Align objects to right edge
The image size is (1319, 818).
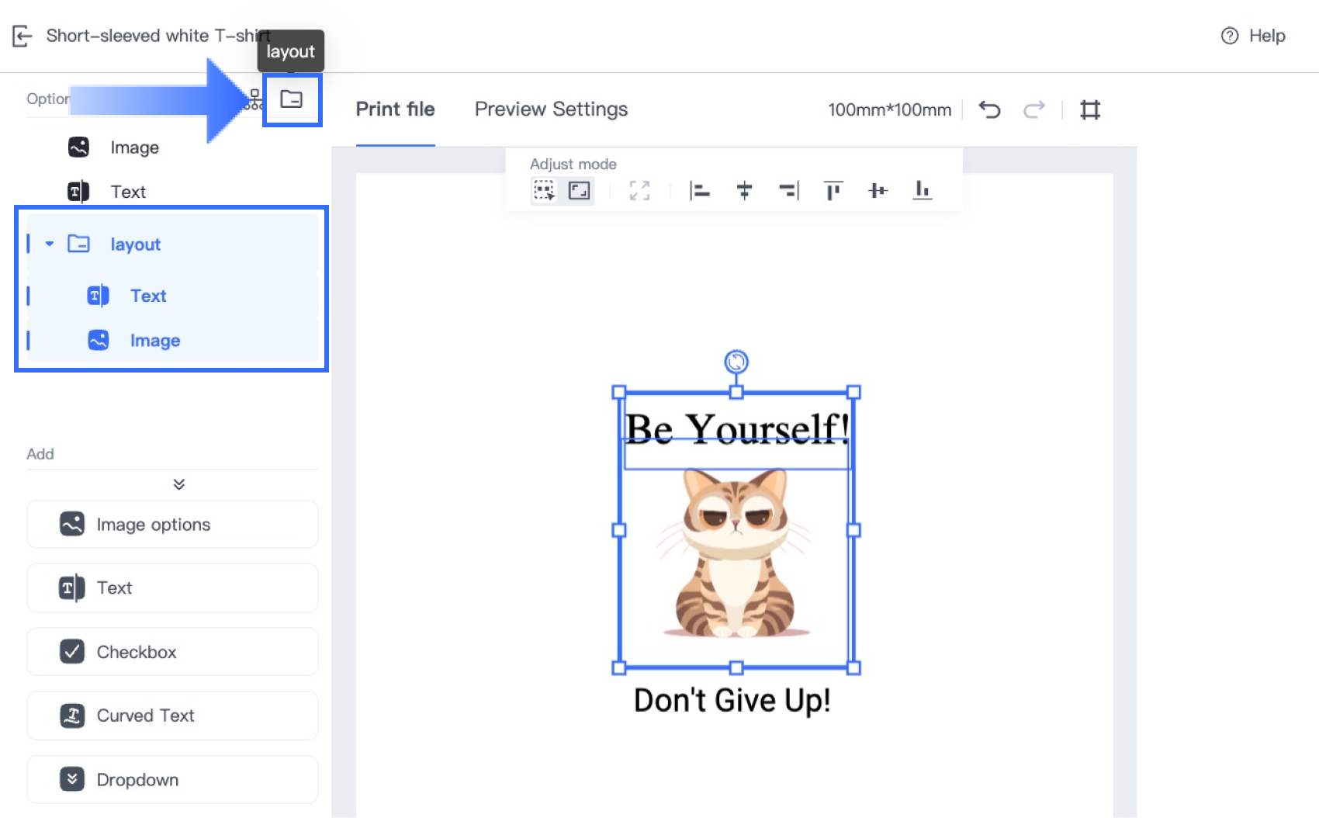788,190
